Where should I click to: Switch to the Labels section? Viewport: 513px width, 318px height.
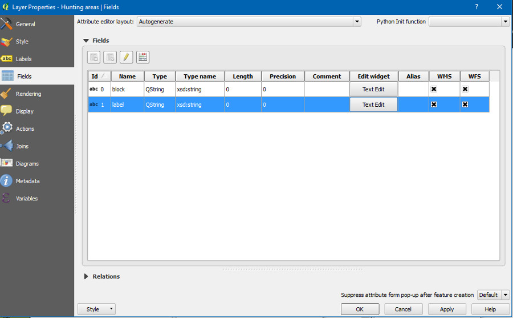pyautogui.click(x=37, y=59)
